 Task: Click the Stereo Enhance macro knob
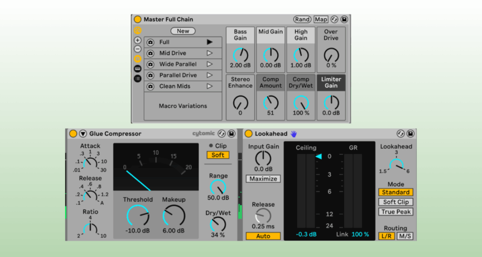240,102
